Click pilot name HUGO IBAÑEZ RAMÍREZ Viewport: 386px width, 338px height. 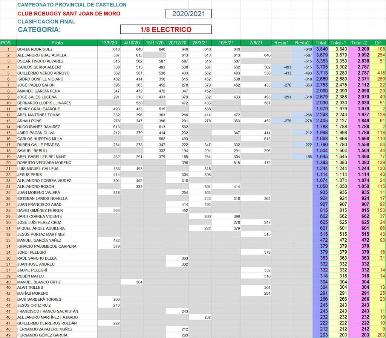coord(39,127)
